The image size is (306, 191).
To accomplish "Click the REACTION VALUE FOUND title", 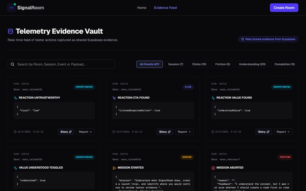I will 234,98.
